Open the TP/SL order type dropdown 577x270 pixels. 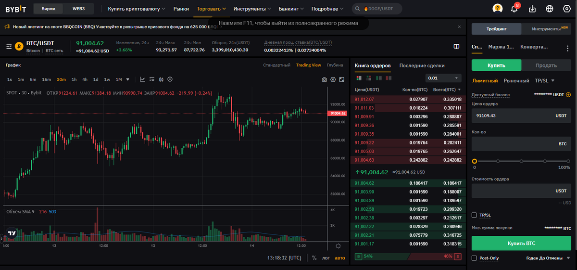545,81
